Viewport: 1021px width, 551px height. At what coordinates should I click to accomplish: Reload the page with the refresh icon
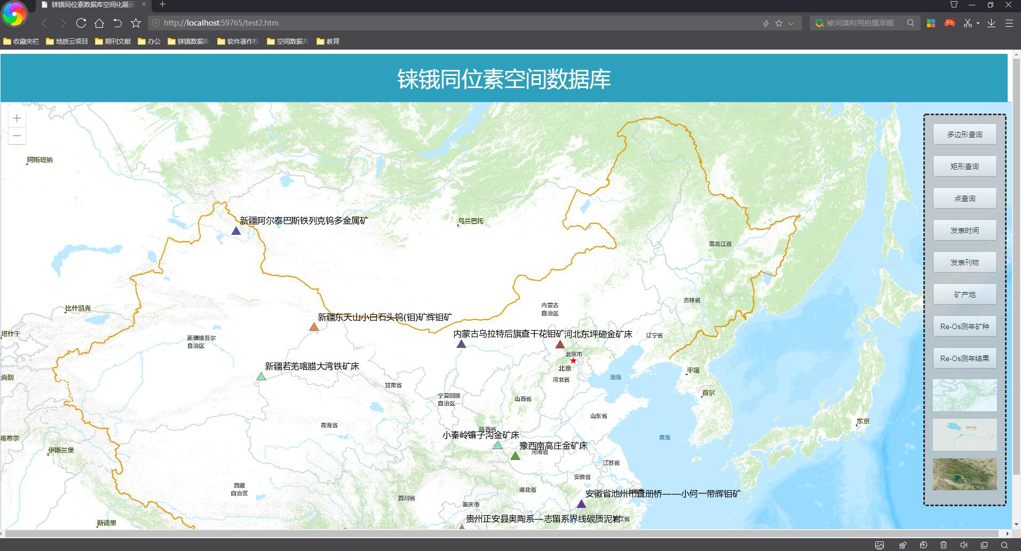tap(81, 23)
